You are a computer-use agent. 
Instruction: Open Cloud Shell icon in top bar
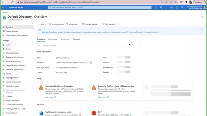tap(156, 7)
